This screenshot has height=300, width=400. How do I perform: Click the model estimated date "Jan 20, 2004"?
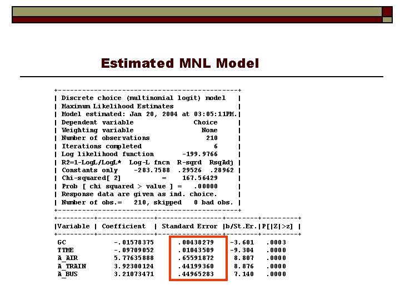(x=153, y=114)
